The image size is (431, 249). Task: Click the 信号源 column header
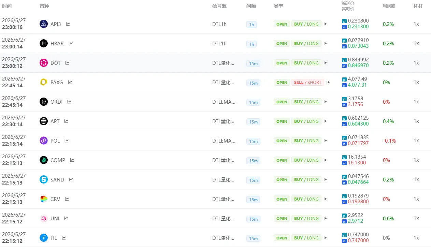click(x=219, y=6)
